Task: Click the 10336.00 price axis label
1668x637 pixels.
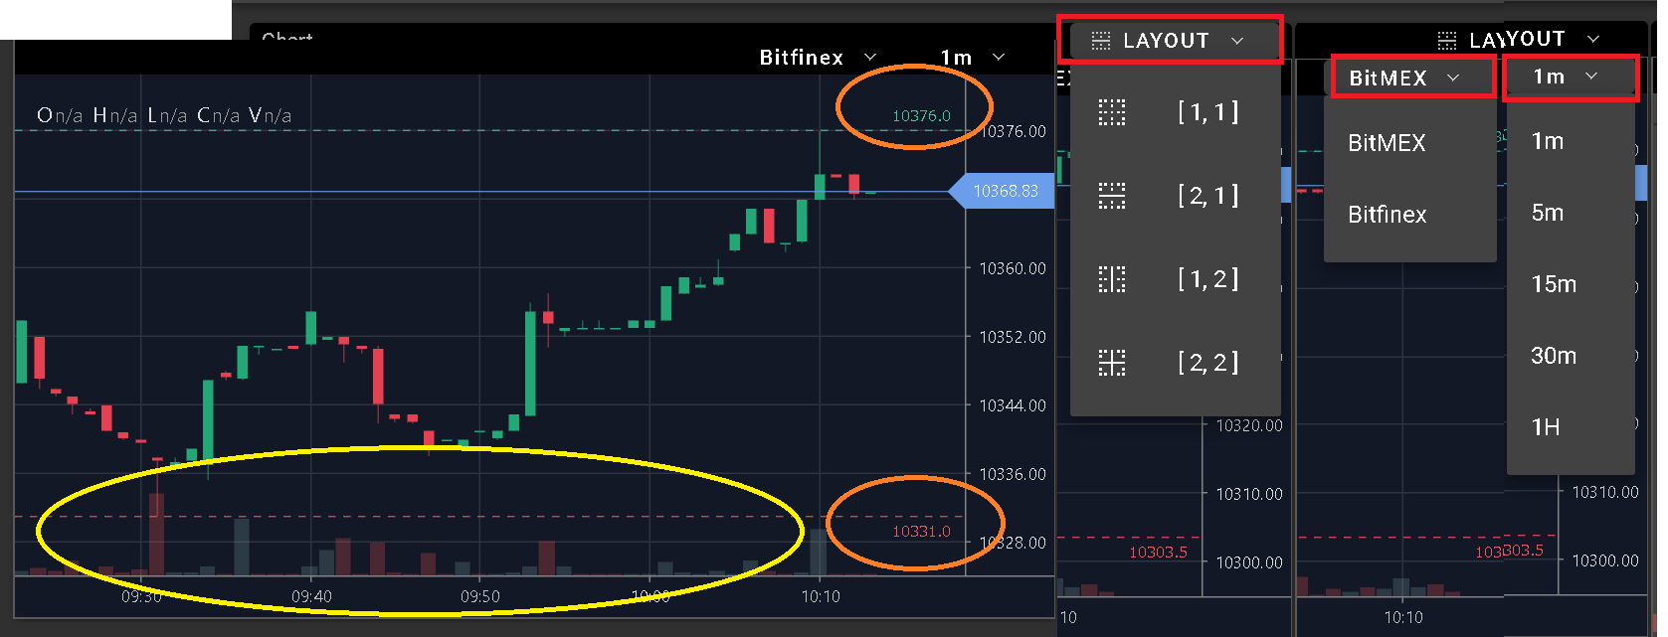Action: click(x=1013, y=474)
